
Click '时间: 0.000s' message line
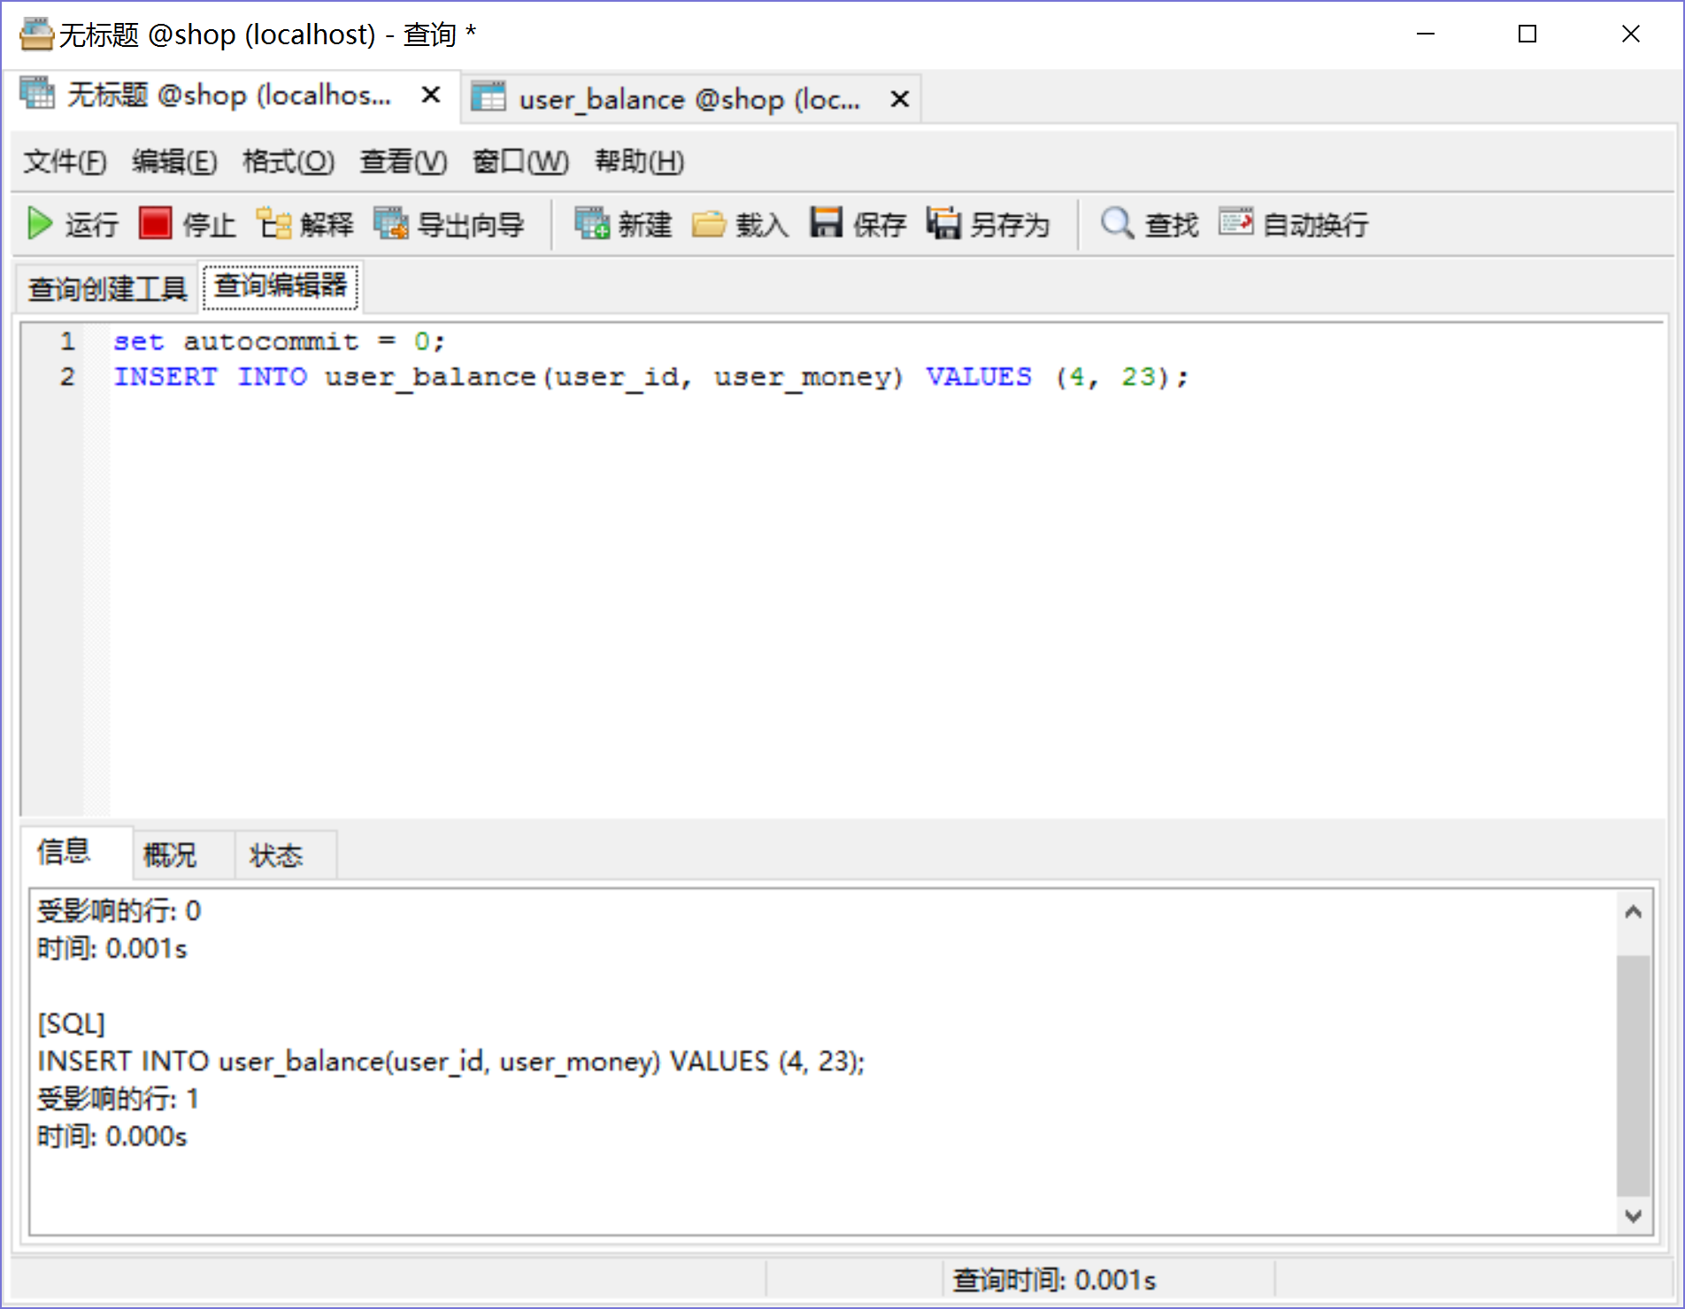[x=112, y=1137]
